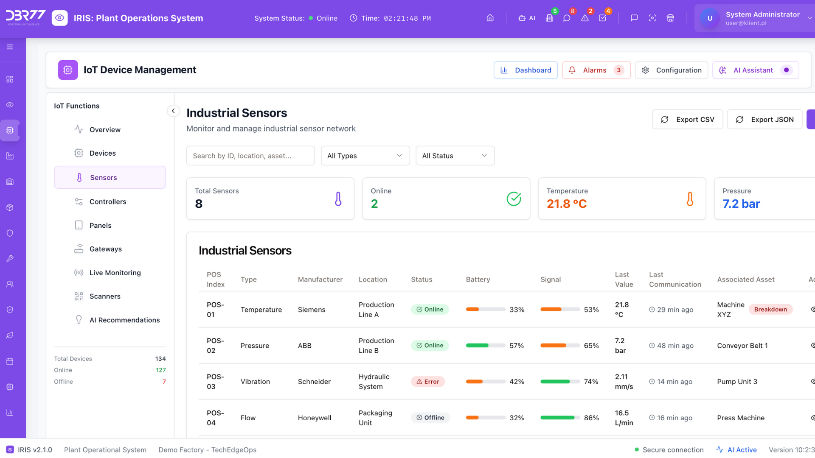Open Alarms button with 3 badge

tap(596, 70)
